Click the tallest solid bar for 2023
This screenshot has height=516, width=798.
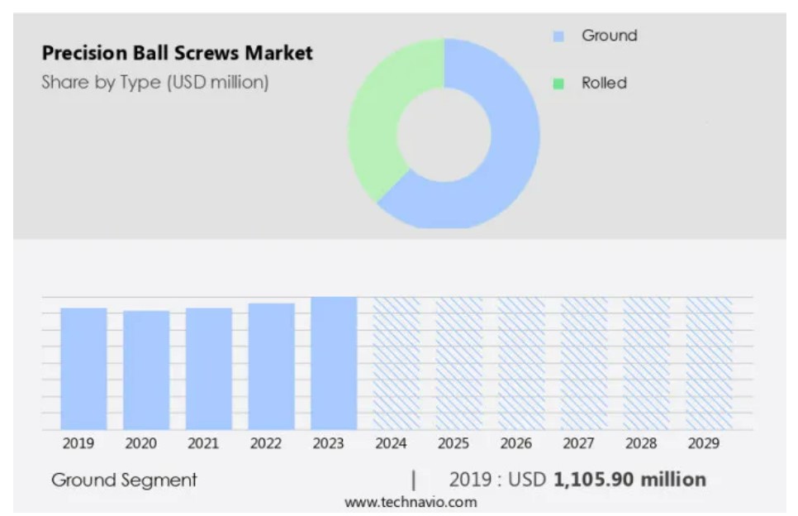(x=334, y=363)
